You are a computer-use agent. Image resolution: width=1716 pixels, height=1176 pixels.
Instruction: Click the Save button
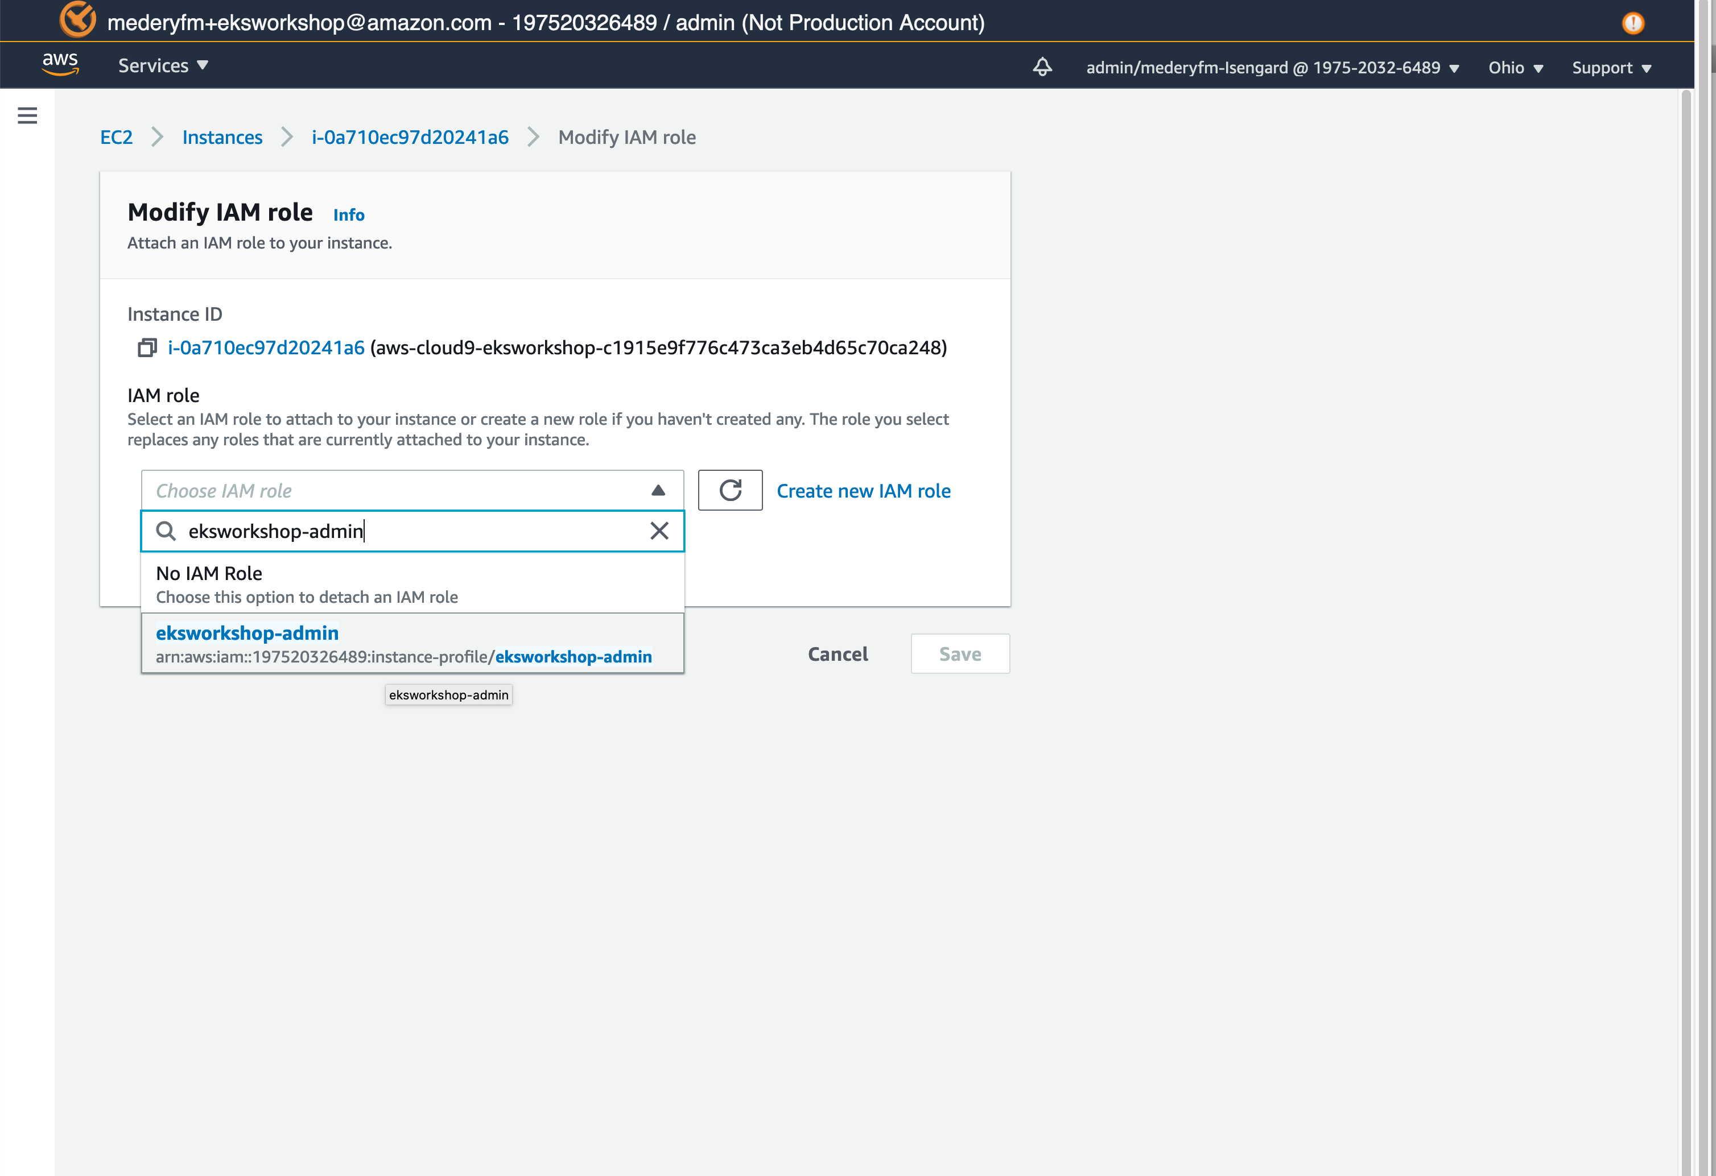pyautogui.click(x=961, y=653)
